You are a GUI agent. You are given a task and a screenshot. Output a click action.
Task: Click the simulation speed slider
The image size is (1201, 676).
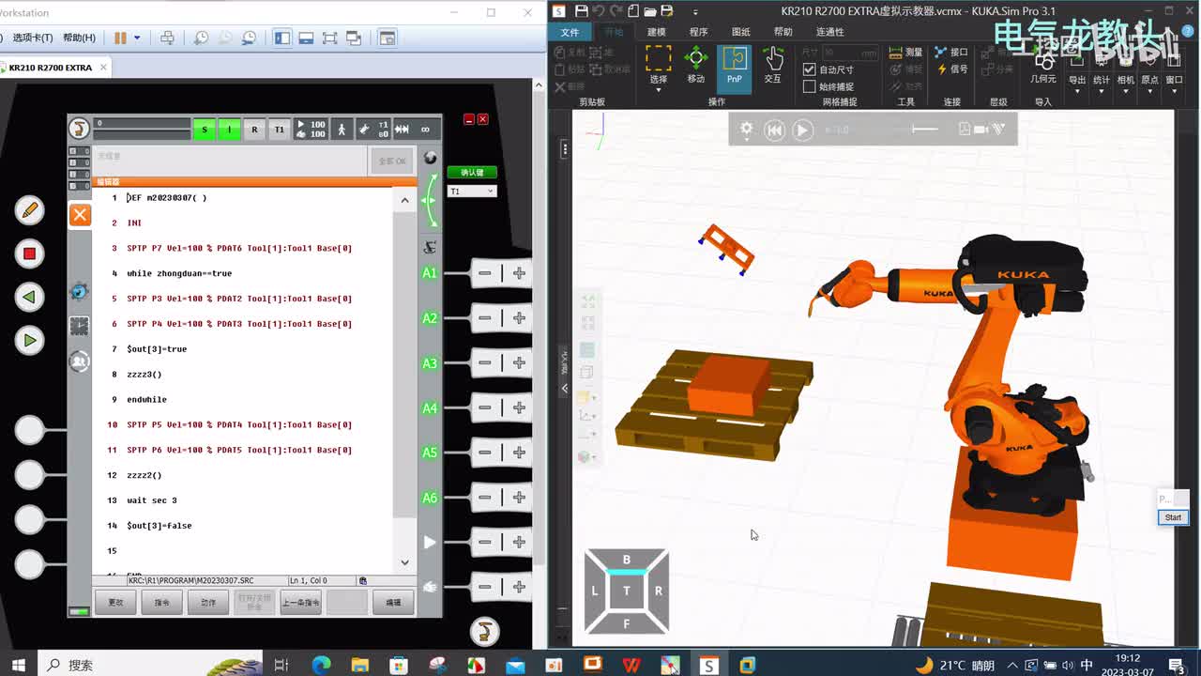[x=924, y=130]
